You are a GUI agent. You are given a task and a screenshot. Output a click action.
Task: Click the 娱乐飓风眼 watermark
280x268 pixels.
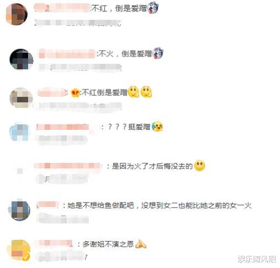257,259
